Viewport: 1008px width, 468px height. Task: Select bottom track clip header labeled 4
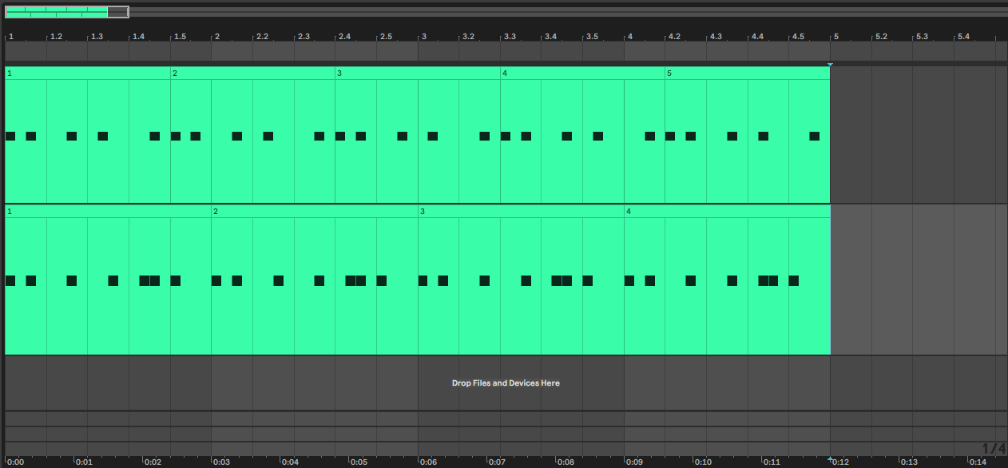coord(726,212)
